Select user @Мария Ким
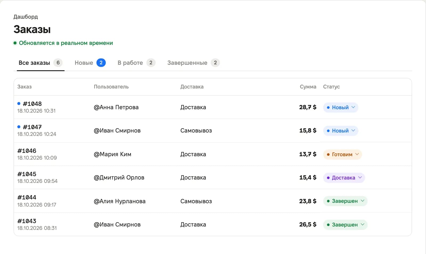 coord(112,154)
